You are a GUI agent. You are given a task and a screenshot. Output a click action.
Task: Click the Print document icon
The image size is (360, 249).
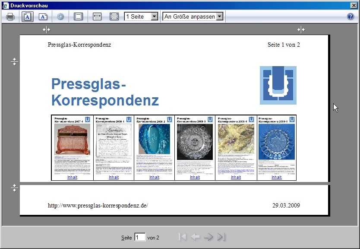pos(10,16)
